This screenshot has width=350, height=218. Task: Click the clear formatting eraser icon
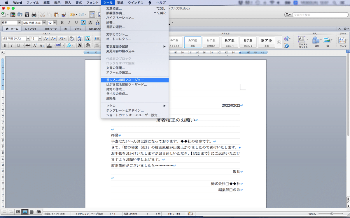click(72, 39)
